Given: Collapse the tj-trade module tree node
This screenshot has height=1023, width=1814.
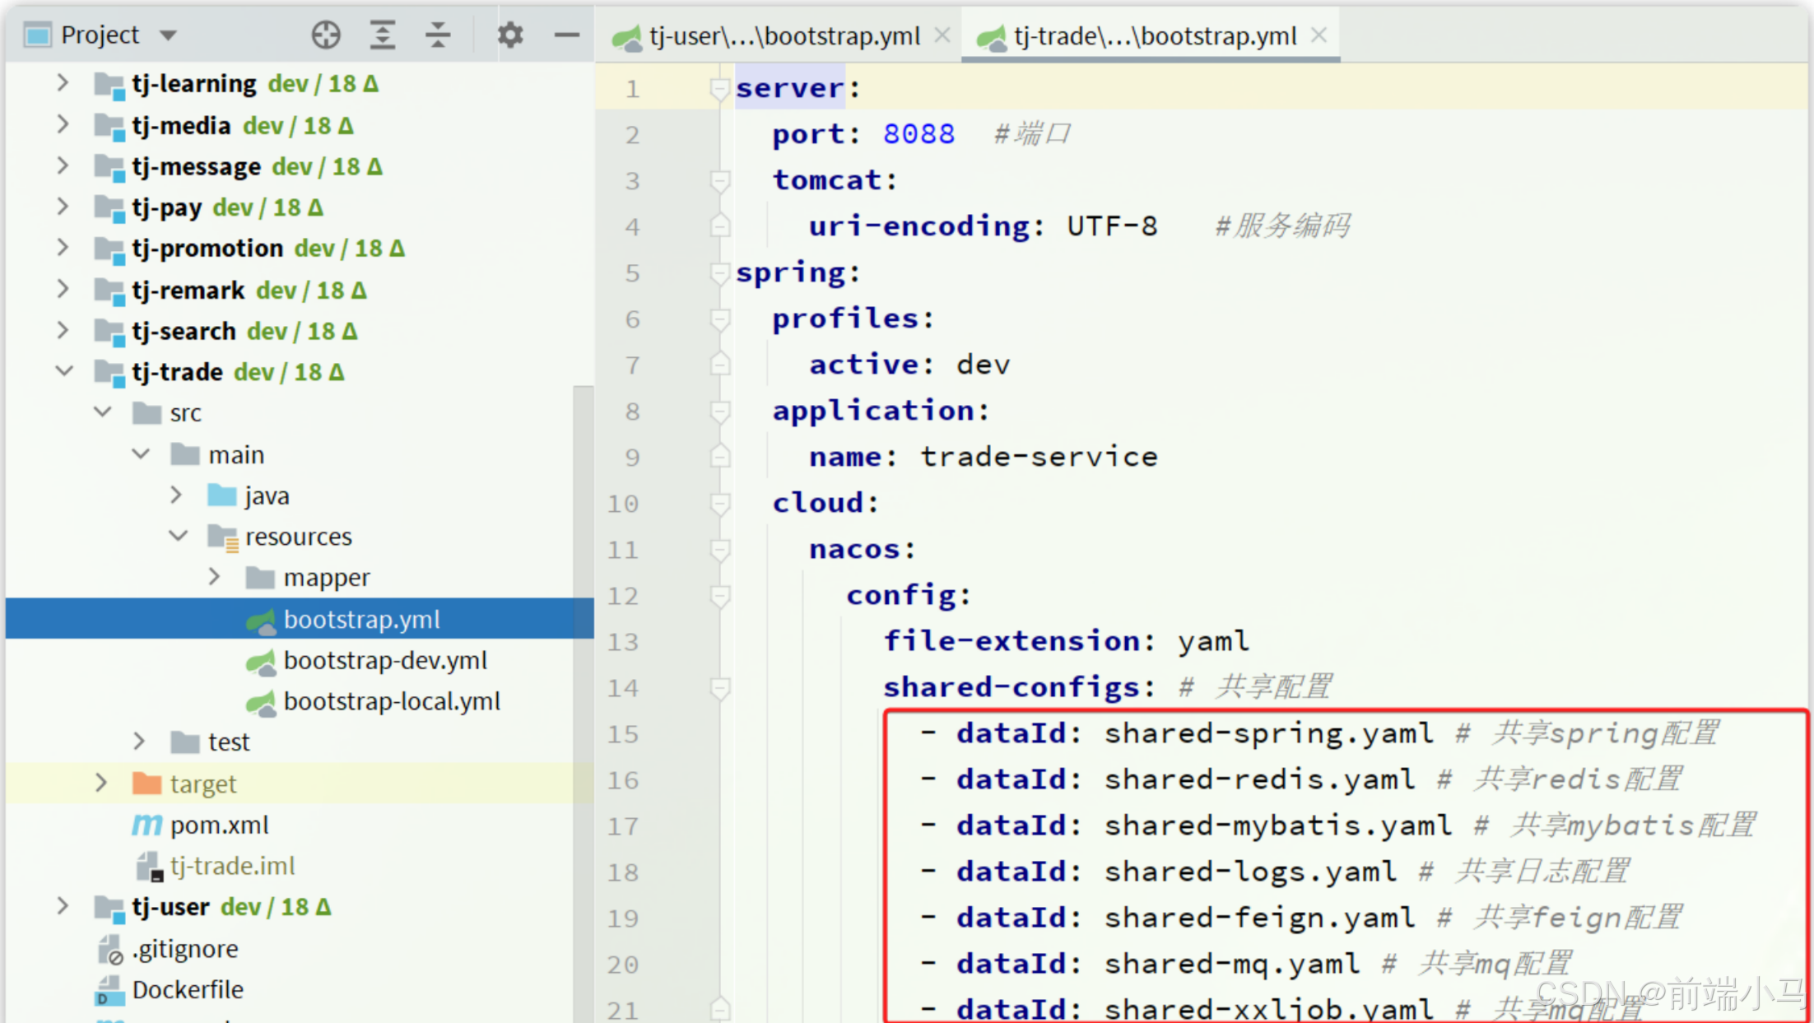Looking at the screenshot, I should 64,372.
